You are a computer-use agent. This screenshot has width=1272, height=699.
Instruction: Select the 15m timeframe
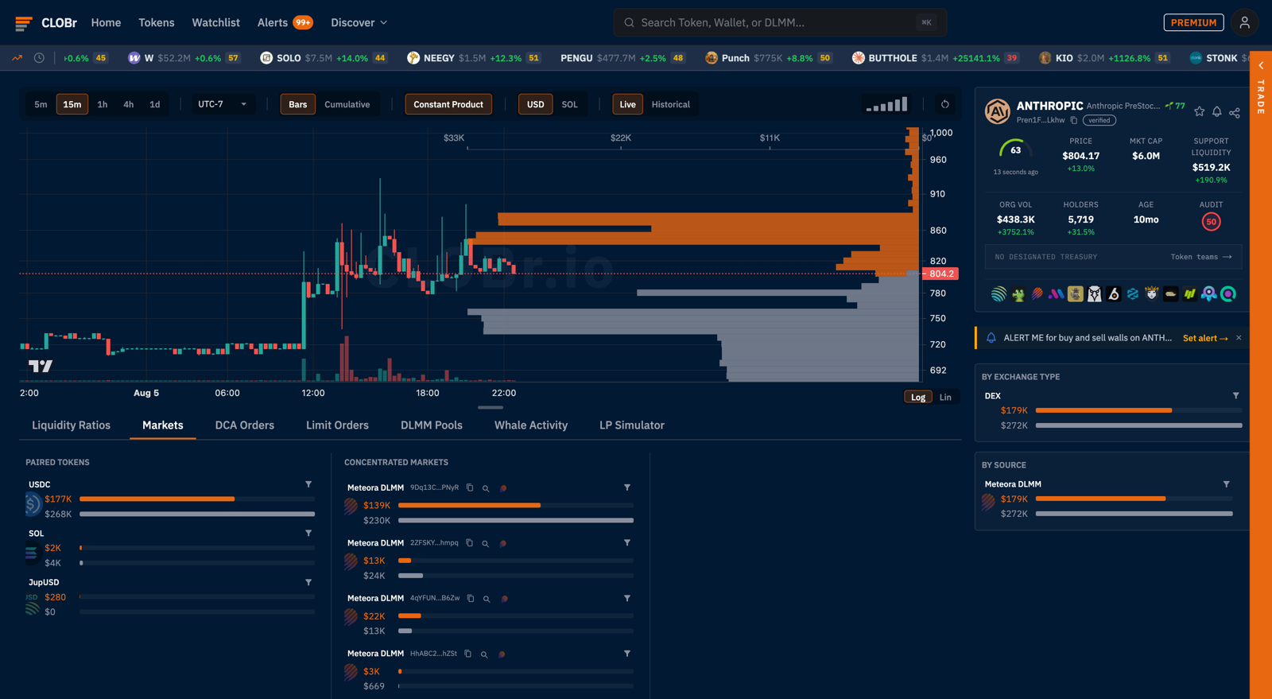[x=72, y=104]
